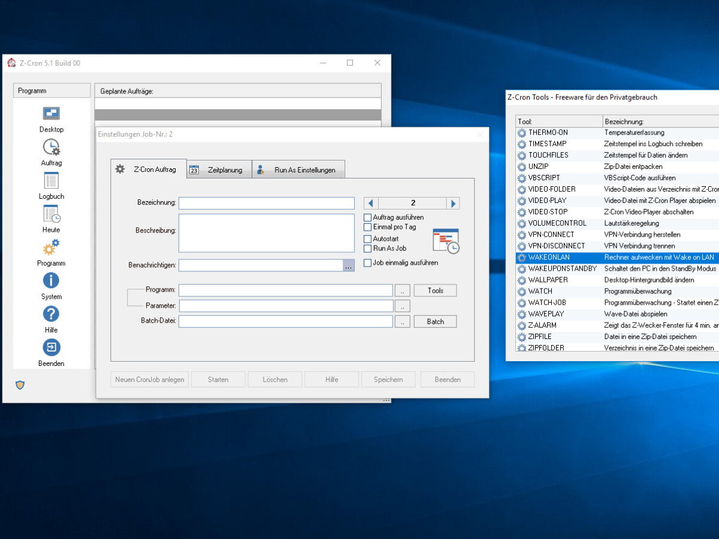Check Einmal pro Tag option
This screenshot has height=539, width=719.
click(x=368, y=226)
